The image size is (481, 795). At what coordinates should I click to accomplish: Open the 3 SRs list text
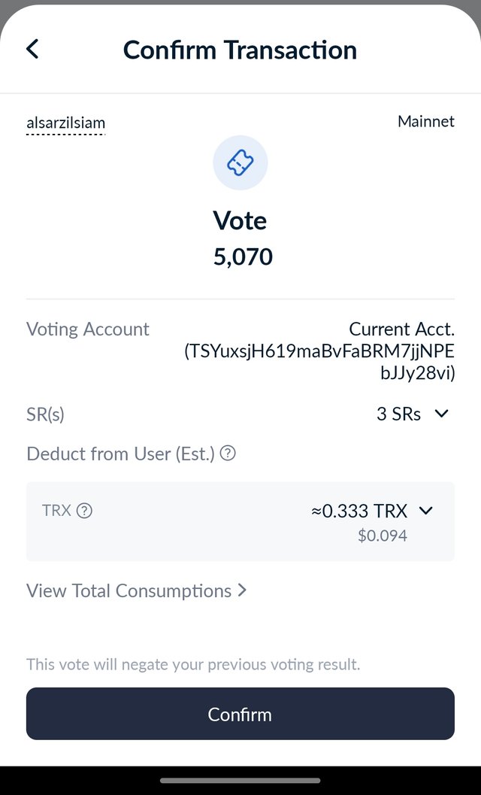[x=398, y=414]
